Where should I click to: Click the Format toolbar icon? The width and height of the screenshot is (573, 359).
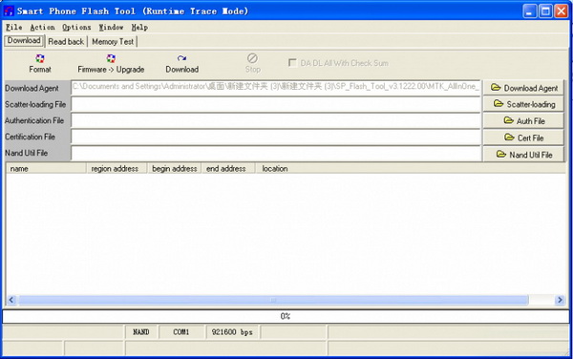40,59
